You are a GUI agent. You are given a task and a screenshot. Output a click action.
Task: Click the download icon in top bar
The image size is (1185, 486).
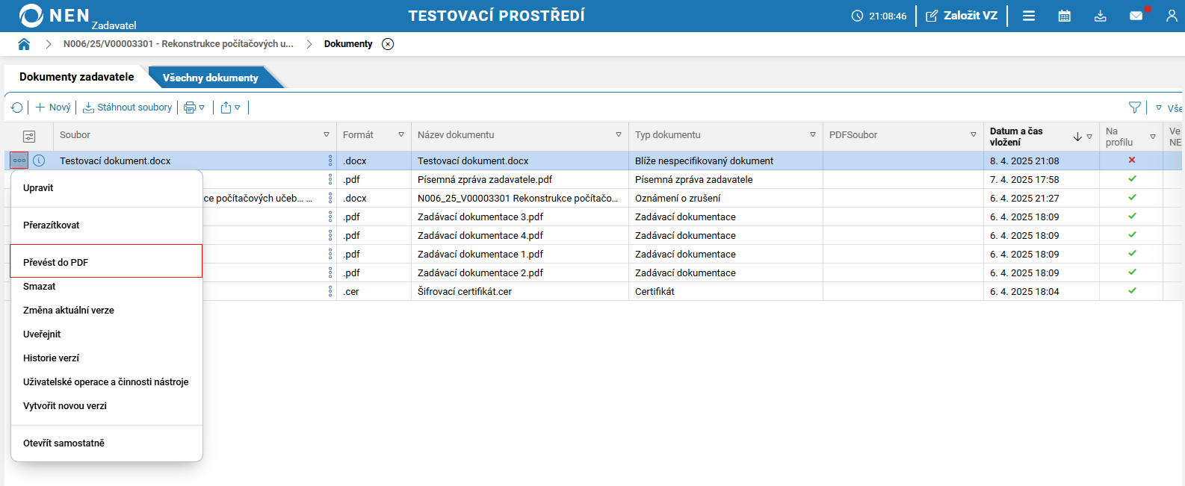pyautogui.click(x=1100, y=16)
